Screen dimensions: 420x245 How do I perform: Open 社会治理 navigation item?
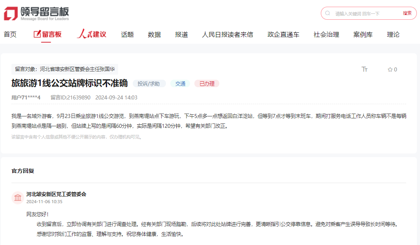(326, 34)
